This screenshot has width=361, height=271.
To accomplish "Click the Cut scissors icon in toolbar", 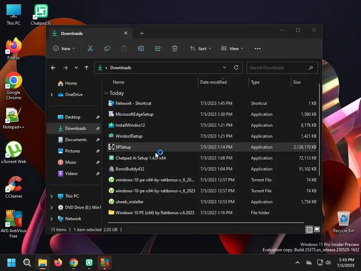I will 90,49.
